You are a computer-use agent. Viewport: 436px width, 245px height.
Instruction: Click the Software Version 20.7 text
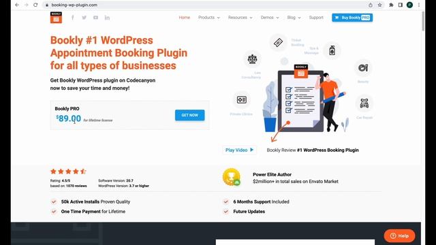(116, 180)
